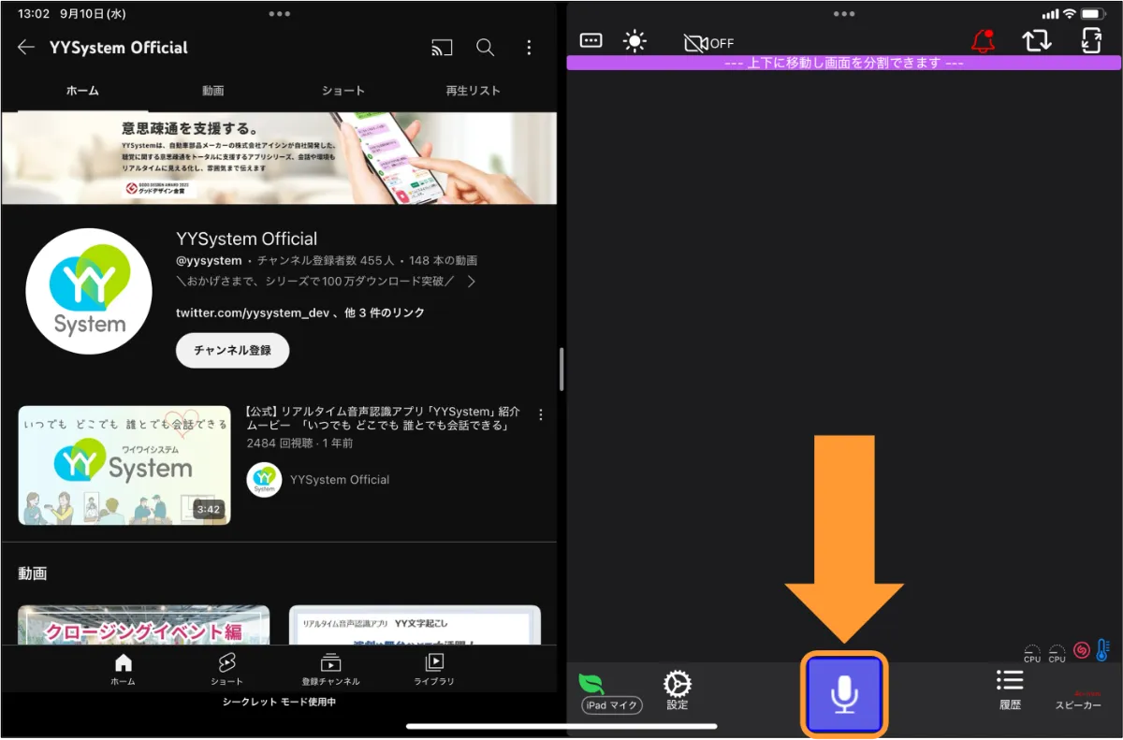Switch to the 動画 channel tab
This screenshot has height=740, width=1123.
[212, 91]
